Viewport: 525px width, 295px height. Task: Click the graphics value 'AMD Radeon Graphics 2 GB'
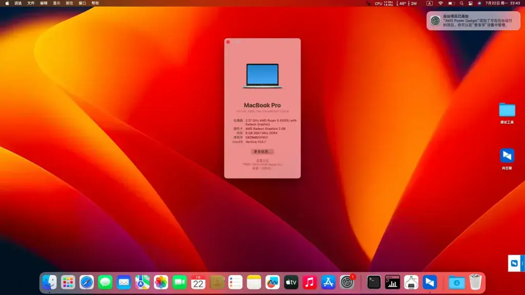pyautogui.click(x=266, y=129)
